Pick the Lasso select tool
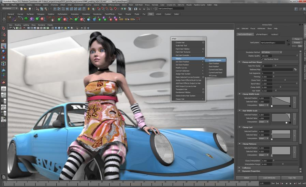The height and width of the screenshot is (187, 306). [x=3, y=34]
